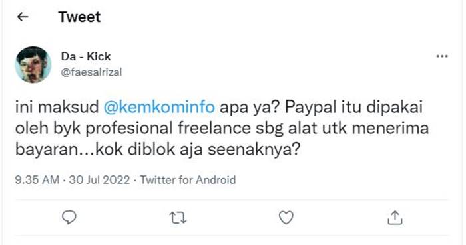Go back using the left arrow
The height and width of the screenshot is (245, 466).
tap(23, 17)
